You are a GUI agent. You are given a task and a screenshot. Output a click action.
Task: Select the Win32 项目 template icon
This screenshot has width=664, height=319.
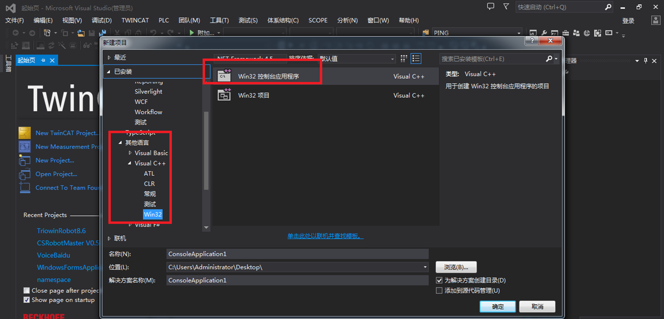pyautogui.click(x=224, y=95)
